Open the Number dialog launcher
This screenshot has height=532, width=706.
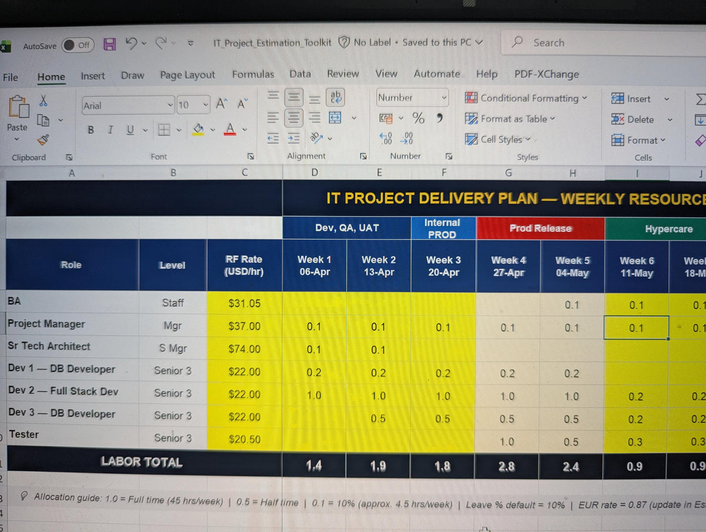[449, 157]
